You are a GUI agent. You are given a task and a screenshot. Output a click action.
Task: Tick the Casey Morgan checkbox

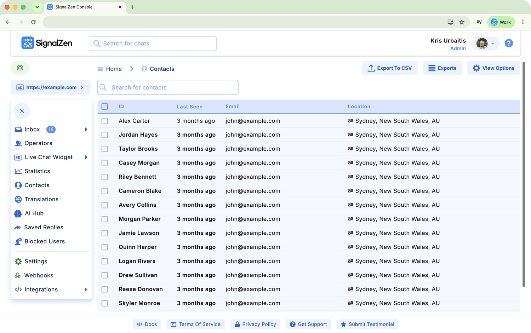tap(105, 163)
